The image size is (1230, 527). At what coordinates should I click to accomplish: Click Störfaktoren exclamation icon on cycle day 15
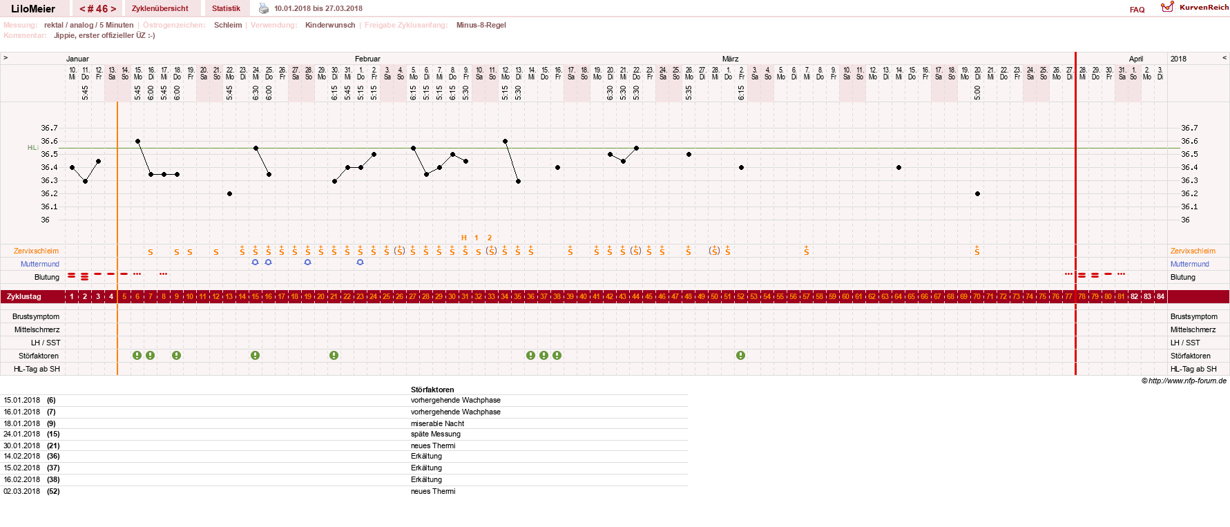pyautogui.click(x=256, y=355)
